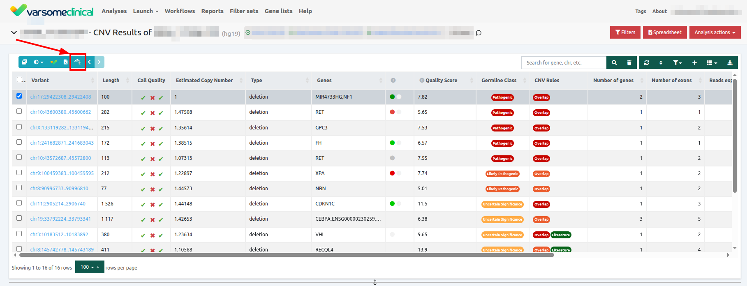Screen dimensions: 747x286
Task: Click the Excel export icon in the teal toolbar
Action: pos(65,62)
